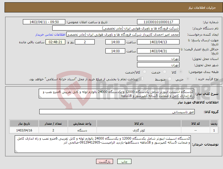Click the item code cell showing --
The image size is (223, 169).
tap(196, 130)
